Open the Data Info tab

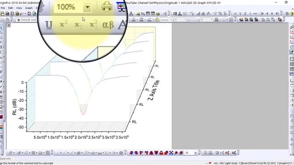click(5, 159)
